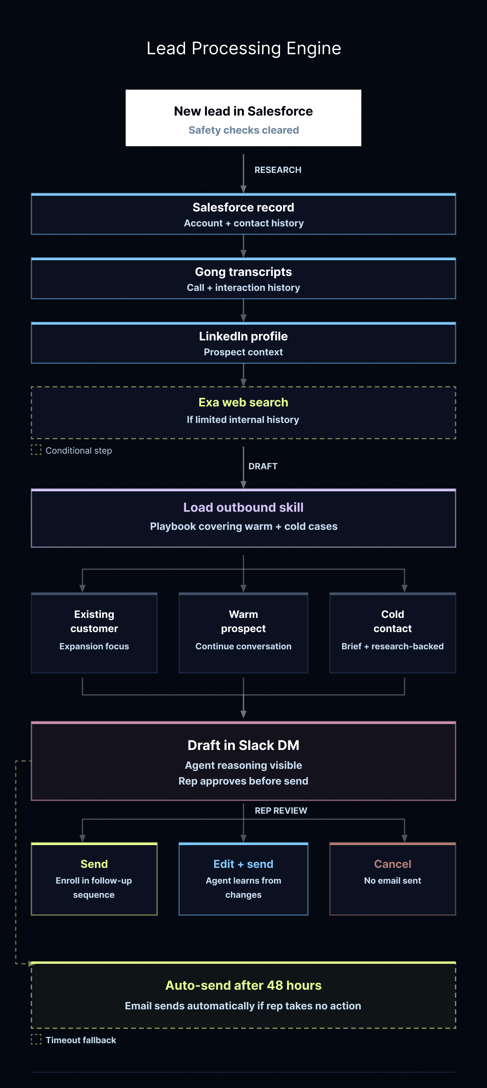Choose the Warm prospect branch

(x=243, y=633)
